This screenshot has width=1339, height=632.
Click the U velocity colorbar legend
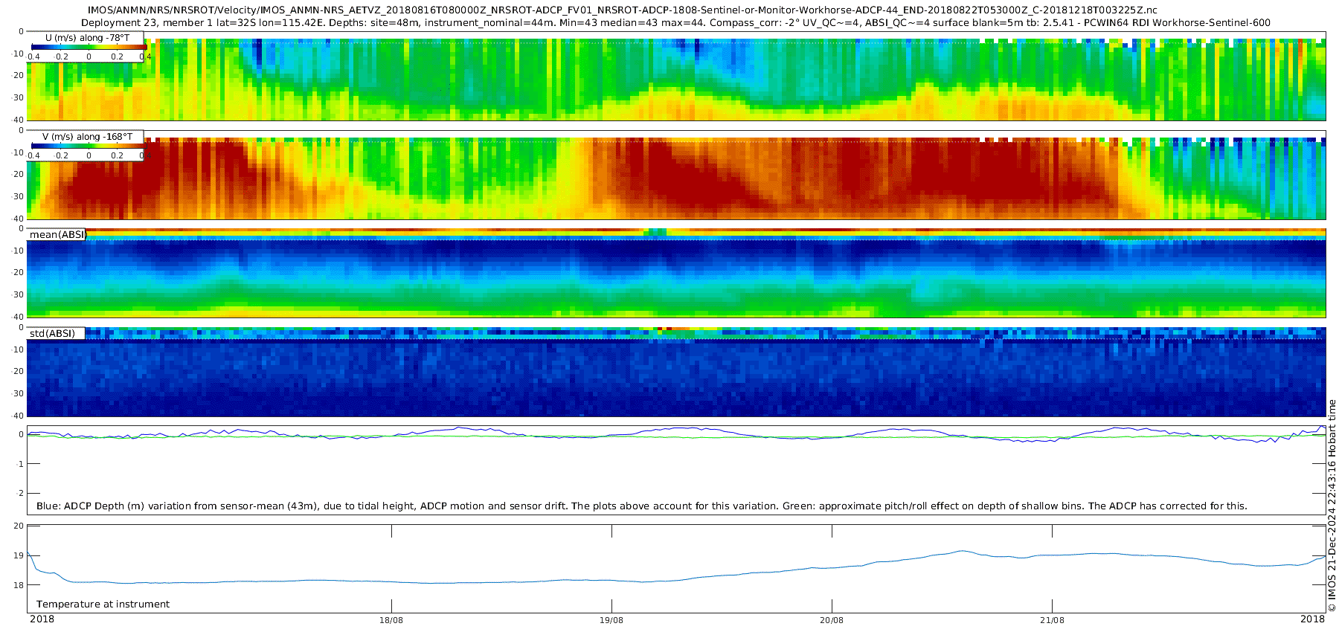point(88,48)
